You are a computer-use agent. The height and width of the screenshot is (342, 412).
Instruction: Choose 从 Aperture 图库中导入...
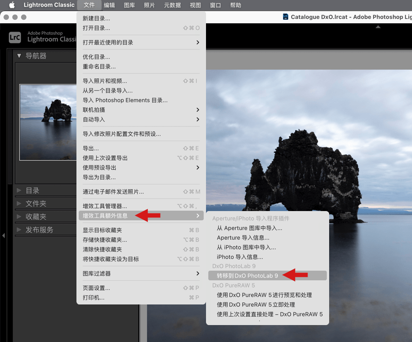(267, 228)
